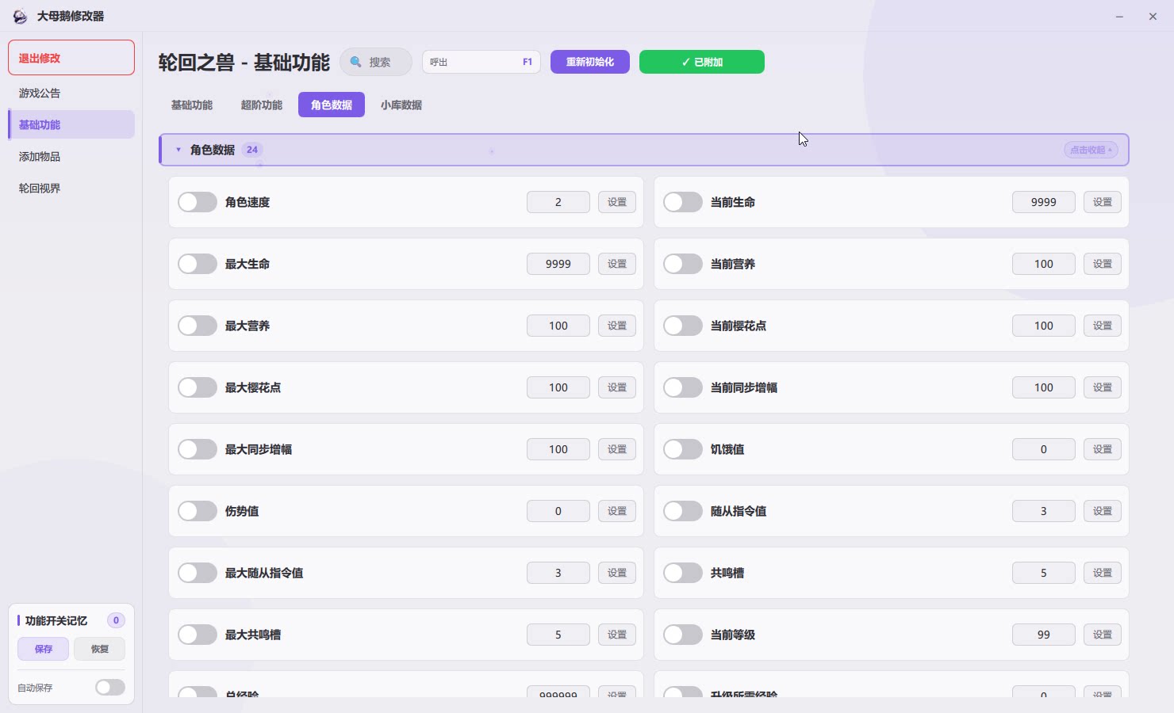The width and height of the screenshot is (1174, 713).
Task: Click the 伤势值 value field
Action: point(558,511)
